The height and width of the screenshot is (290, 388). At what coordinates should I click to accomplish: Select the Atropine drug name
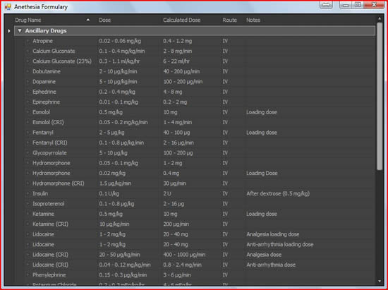[42, 41]
